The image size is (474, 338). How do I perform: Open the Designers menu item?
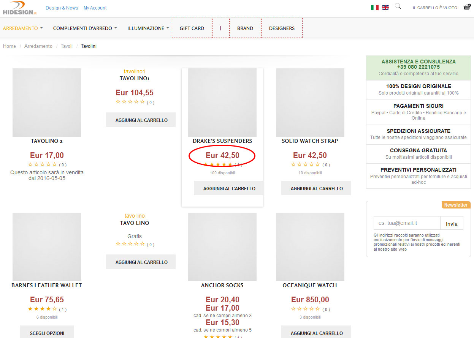coord(282,28)
